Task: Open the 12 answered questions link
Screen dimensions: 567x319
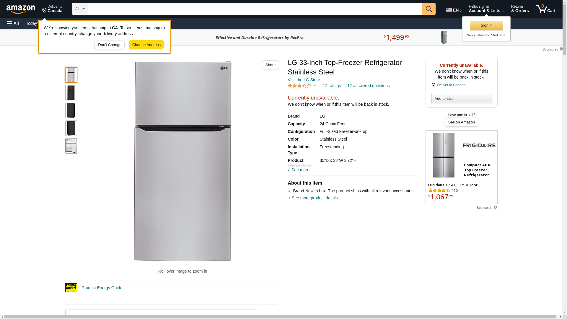Action: pyautogui.click(x=368, y=86)
